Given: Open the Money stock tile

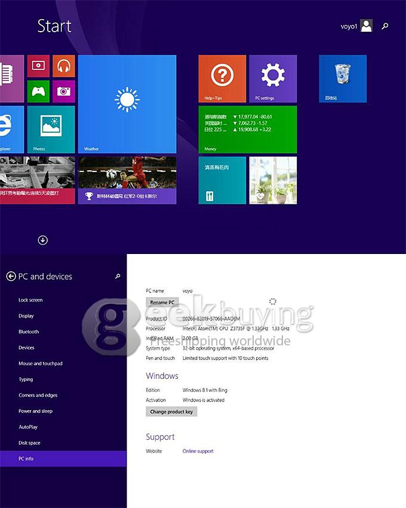Looking at the screenshot, I should (x=247, y=129).
